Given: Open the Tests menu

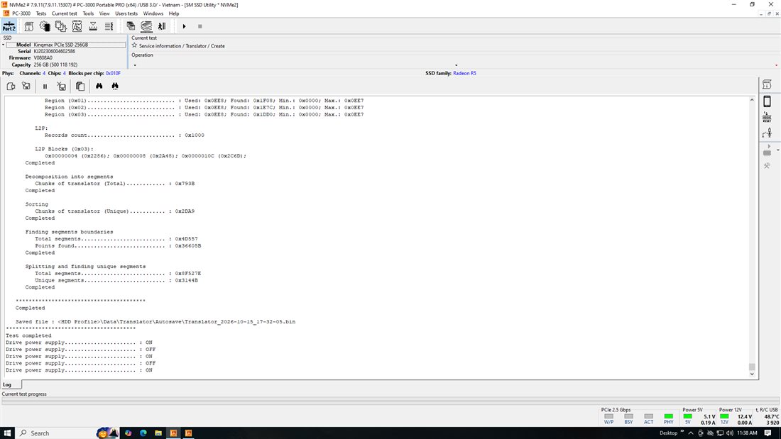Looking at the screenshot, I should (41, 13).
